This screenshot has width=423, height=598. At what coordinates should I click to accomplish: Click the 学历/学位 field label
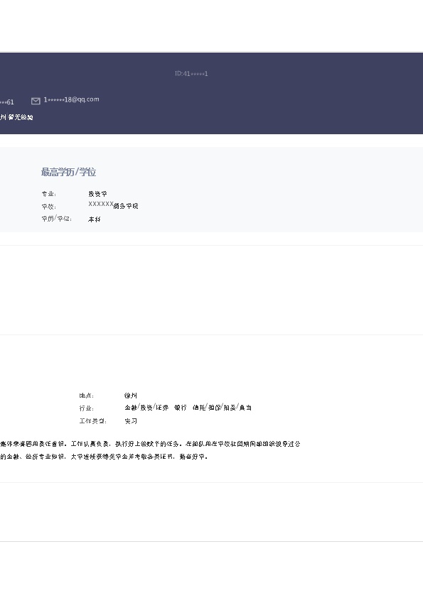pos(56,219)
